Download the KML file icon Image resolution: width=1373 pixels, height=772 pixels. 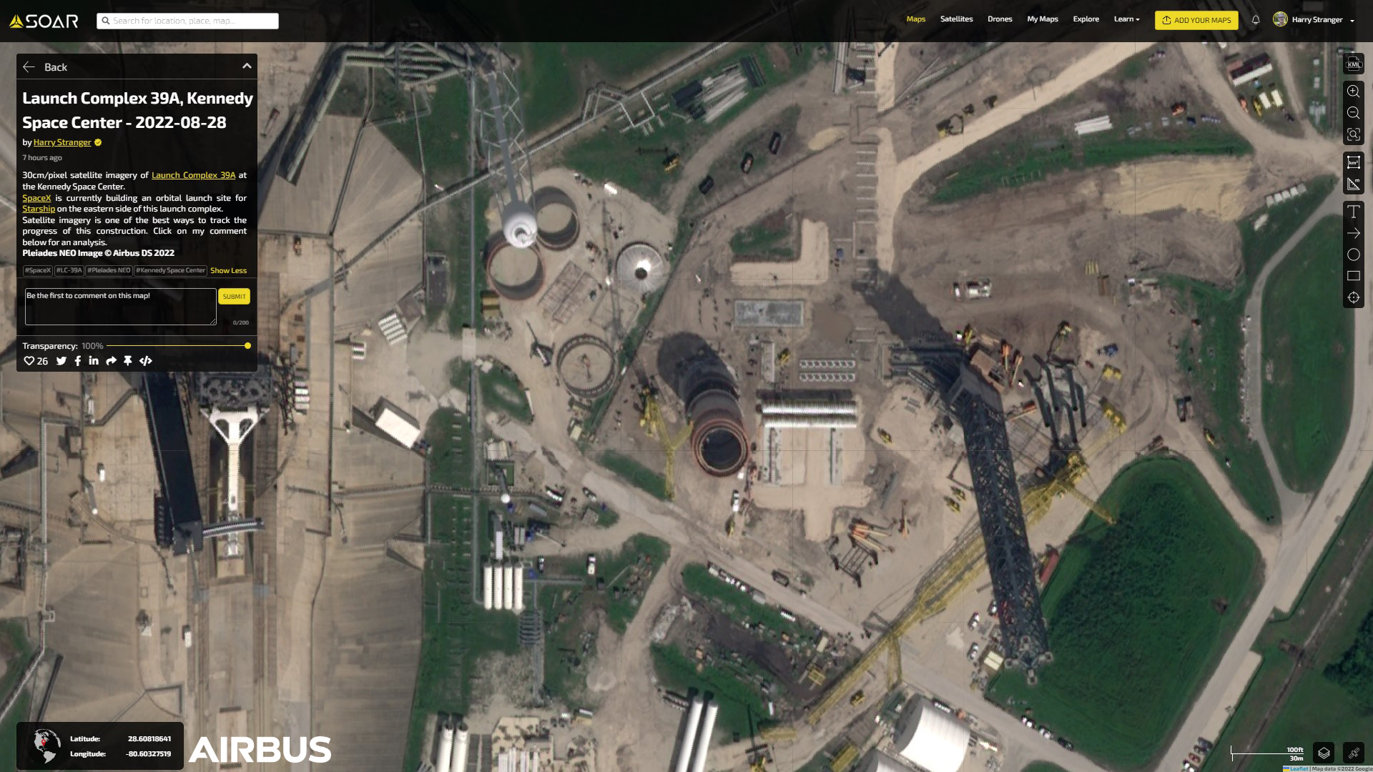click(x=1353, y=64)
